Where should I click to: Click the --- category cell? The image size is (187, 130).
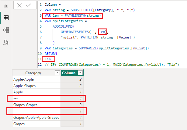point(36,98)
